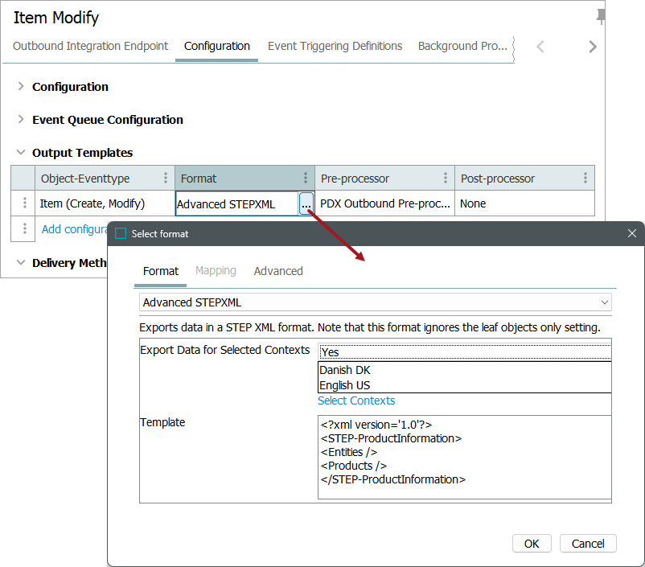645x567 pixels.
Task: Click the pin icon in Item Modify header
Action: (600, 16)
